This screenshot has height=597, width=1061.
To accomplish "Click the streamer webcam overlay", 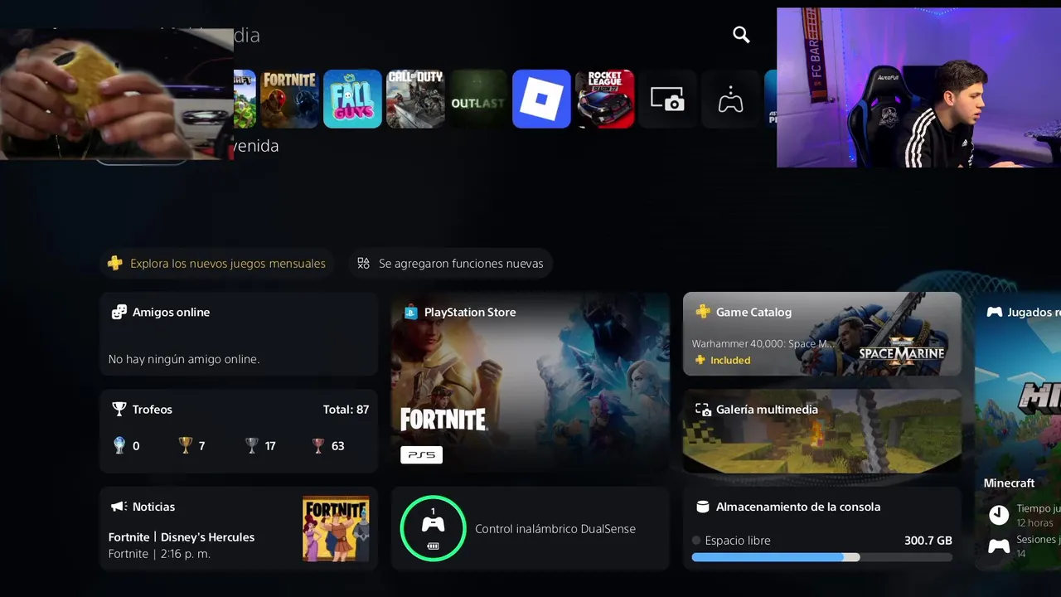I will pos(918,88).
